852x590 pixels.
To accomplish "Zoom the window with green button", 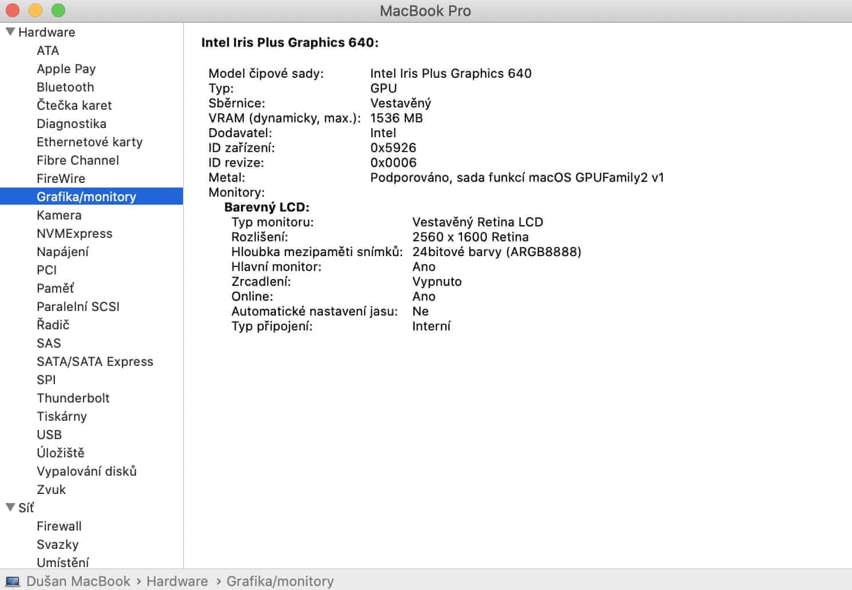I will click(x=58, y=10).
